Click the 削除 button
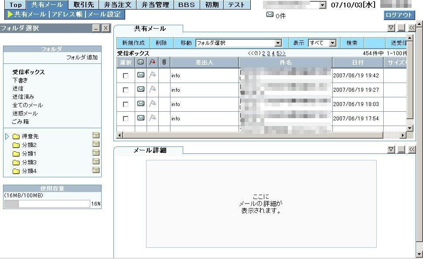Screen dimensions: 423x259 click(161, 43)
